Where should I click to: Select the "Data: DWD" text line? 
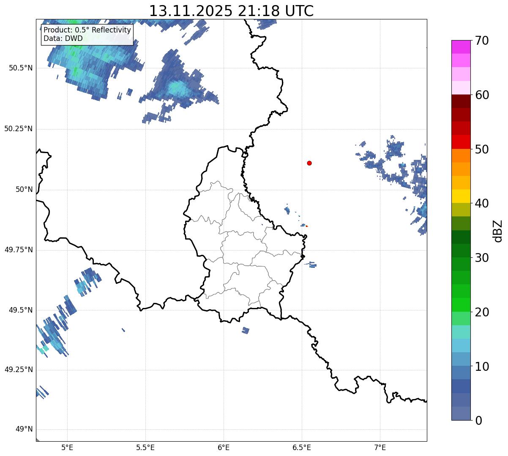(x=63, y=38)
